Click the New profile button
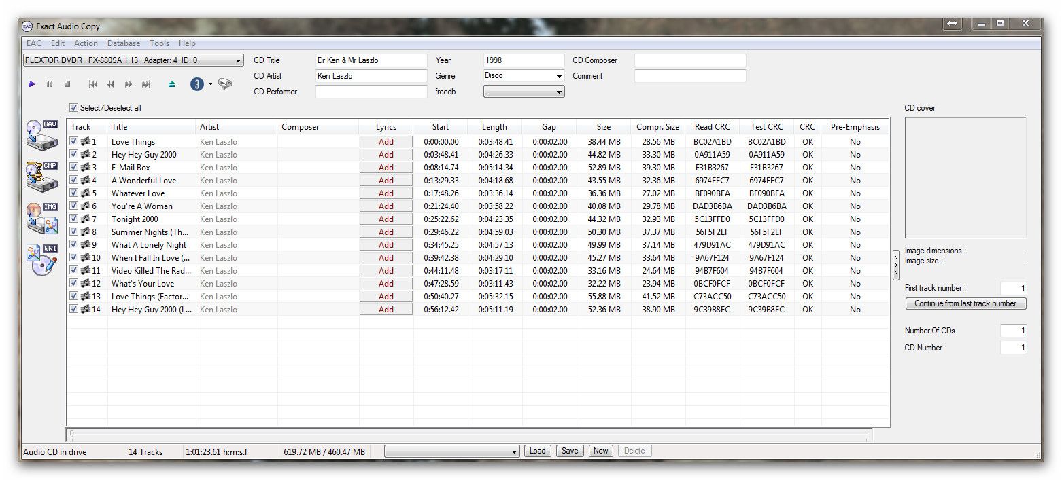The height and width of the screenshot is (480, 1062). click(x=601, y=451)
